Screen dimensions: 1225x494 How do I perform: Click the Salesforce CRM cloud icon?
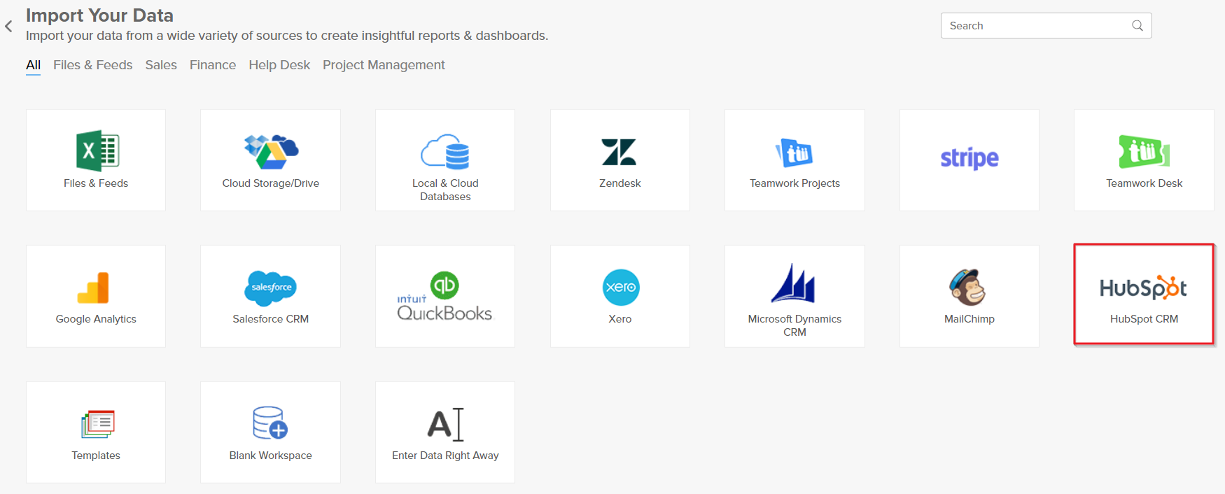click(271, 288)
